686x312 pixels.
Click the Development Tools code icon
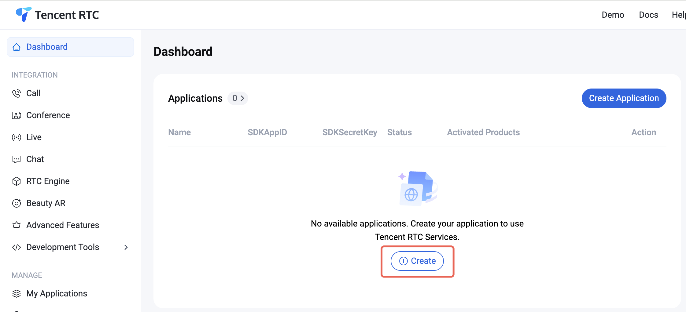(17, 247)
